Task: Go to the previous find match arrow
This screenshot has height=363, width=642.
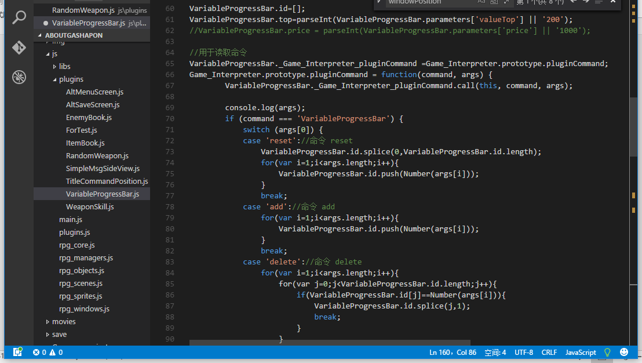Action: [574, 2]
